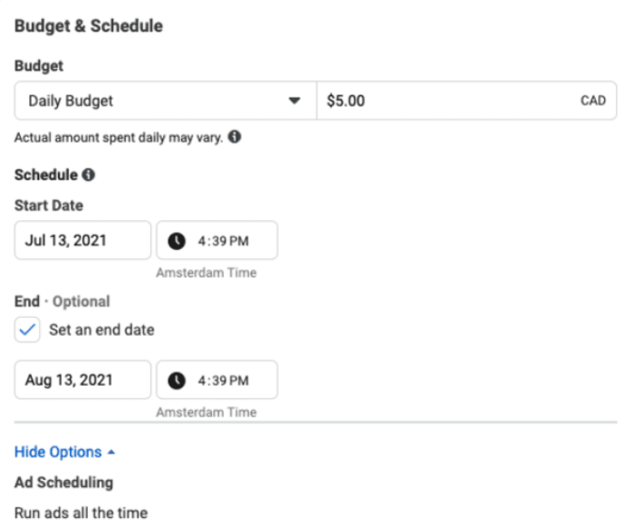
Task: Click the Budget & Schedule heading
Action: (89, 26)
